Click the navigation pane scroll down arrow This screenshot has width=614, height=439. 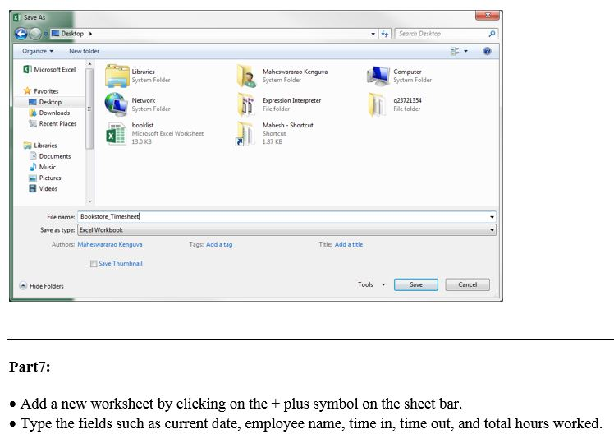[89, 201]
